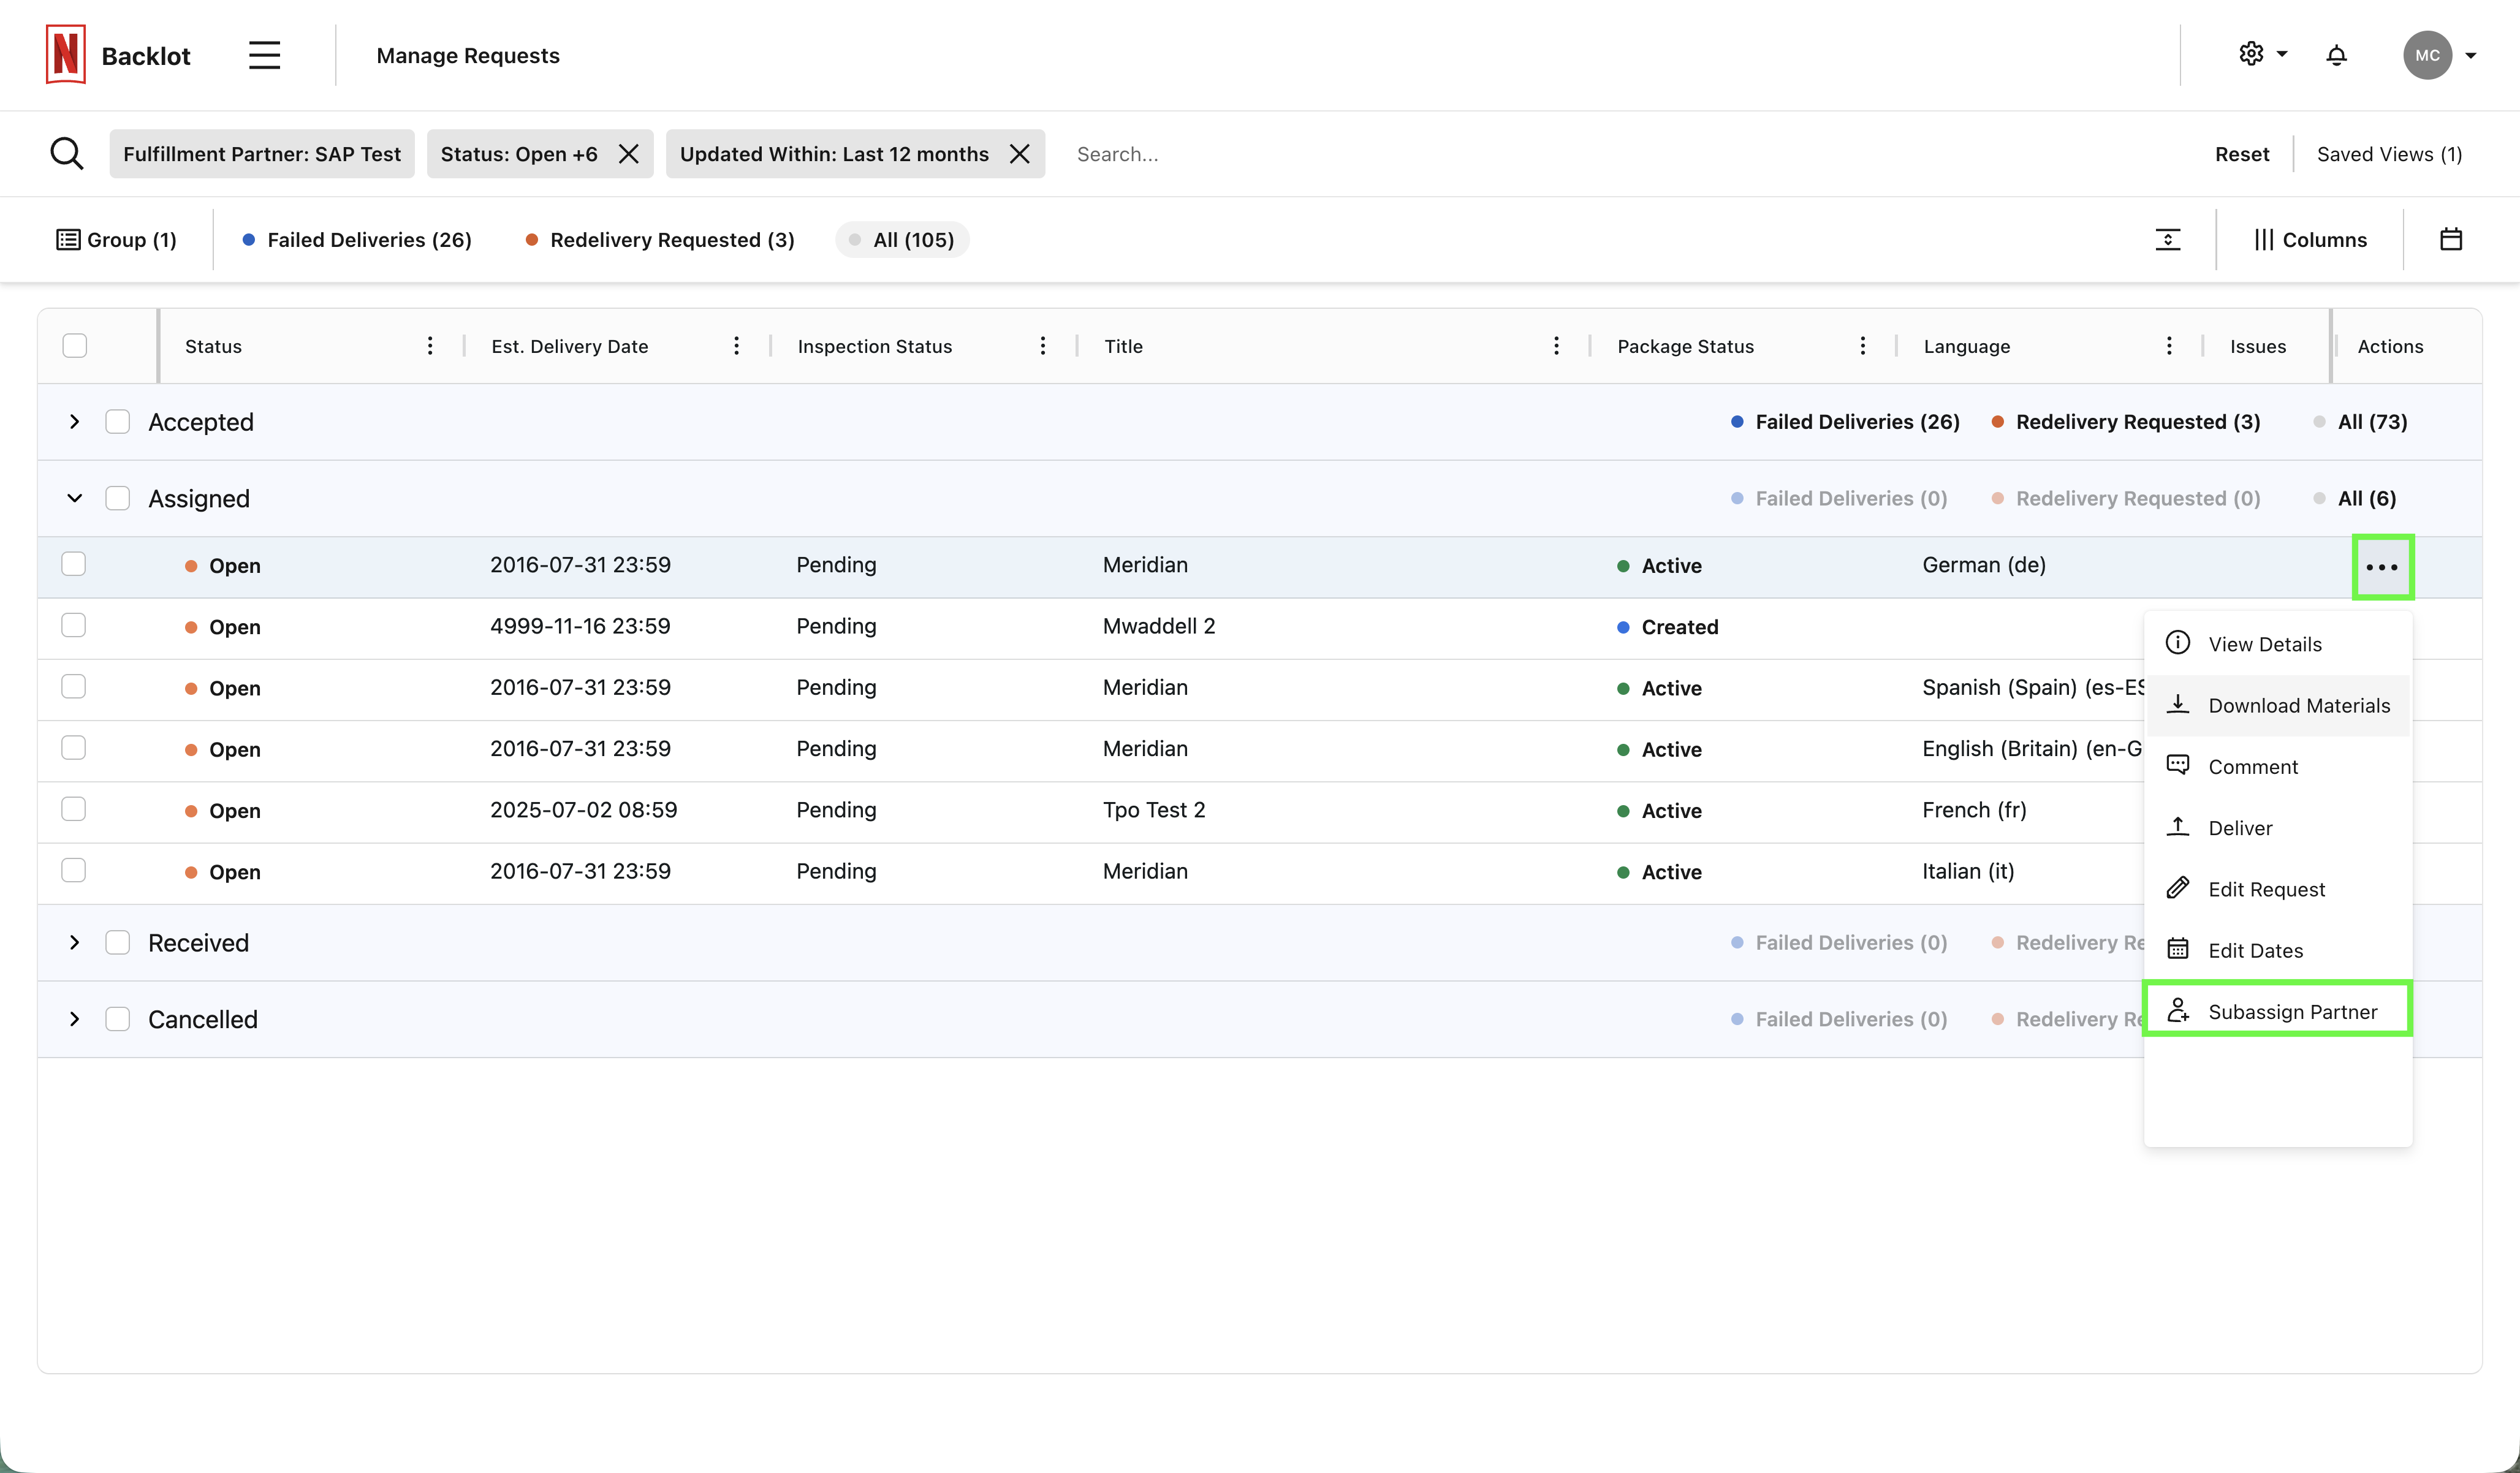2520x1473 pixels.
Task: Choose Subassign Partner from menu
Action: tap(2291, 1012)
